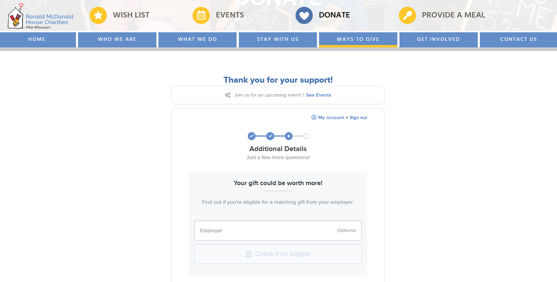Image resolution: width=557 pixels, height=282 pixels.
Task: Go to second completed progress step
Action: point(270,136)
